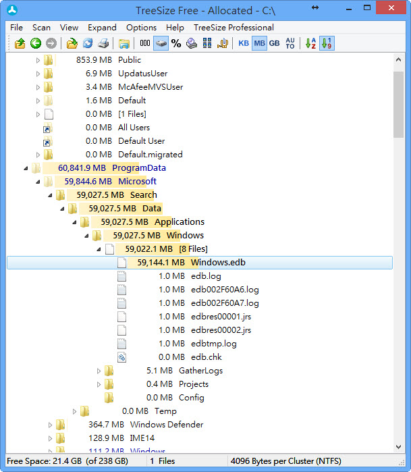Switch to percent view mode
411x472 pixels.
click(176, 43)
